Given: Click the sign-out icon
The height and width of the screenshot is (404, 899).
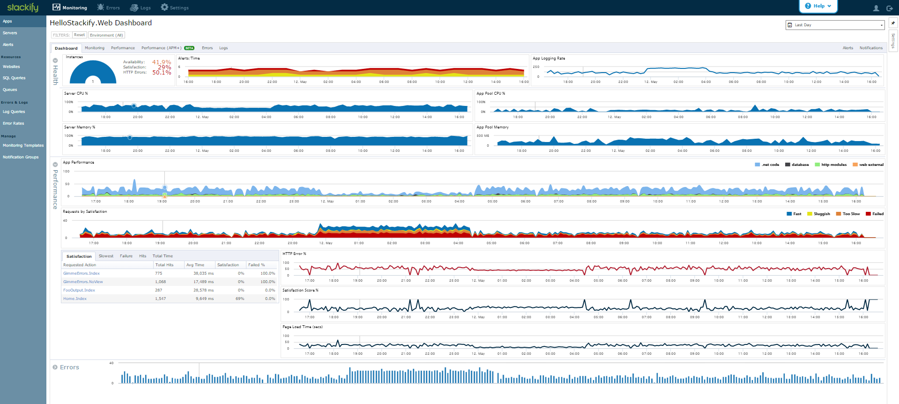Looking at the screenshot, I should (889, 8).
